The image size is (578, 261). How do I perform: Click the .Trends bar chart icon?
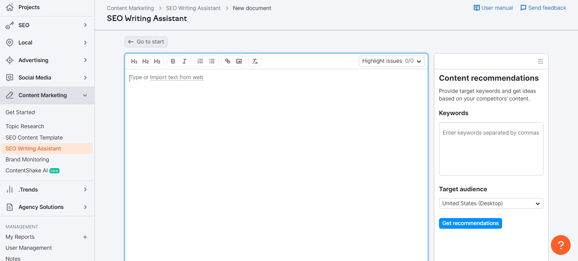pos(10,189)
